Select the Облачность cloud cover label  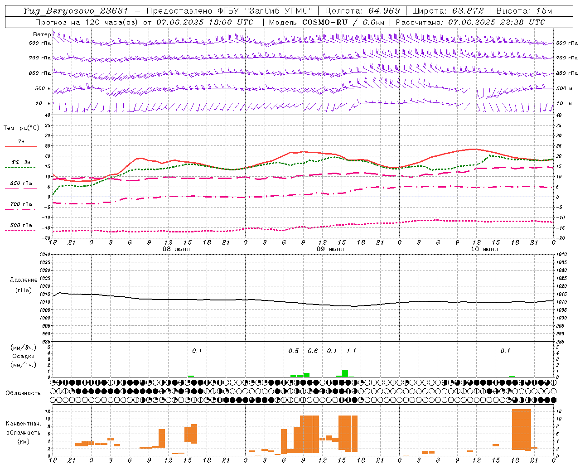point(23,393)
